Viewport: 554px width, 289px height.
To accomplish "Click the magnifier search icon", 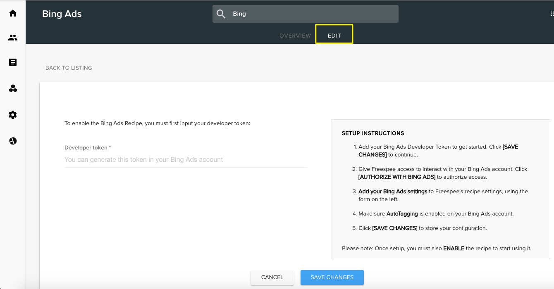I will pyautogui.click(x=221, y=14).
